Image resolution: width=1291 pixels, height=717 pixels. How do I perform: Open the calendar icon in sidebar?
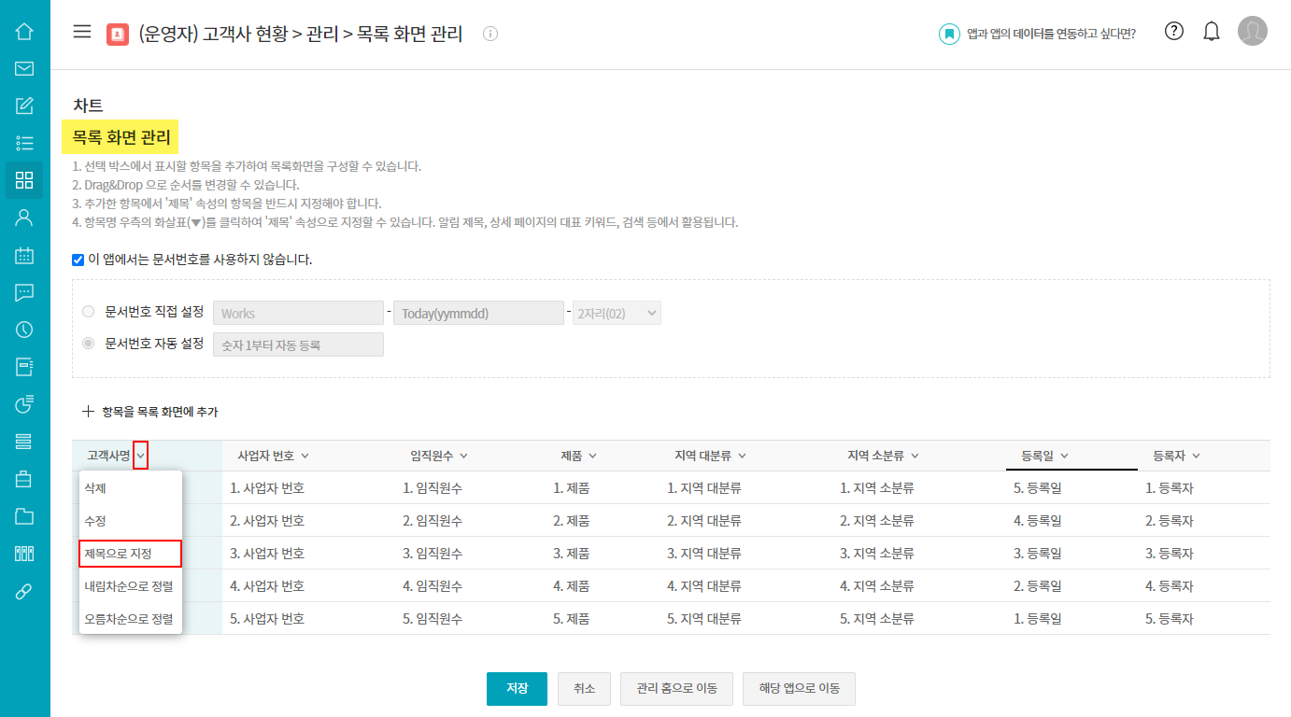[24, 255]
